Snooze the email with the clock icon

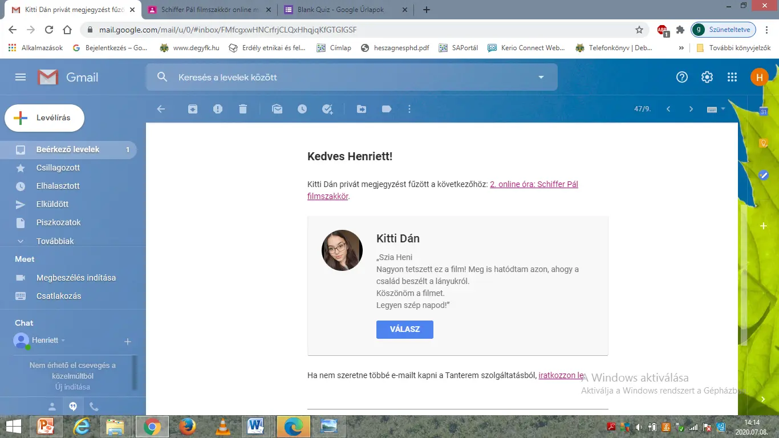point(302,109)
